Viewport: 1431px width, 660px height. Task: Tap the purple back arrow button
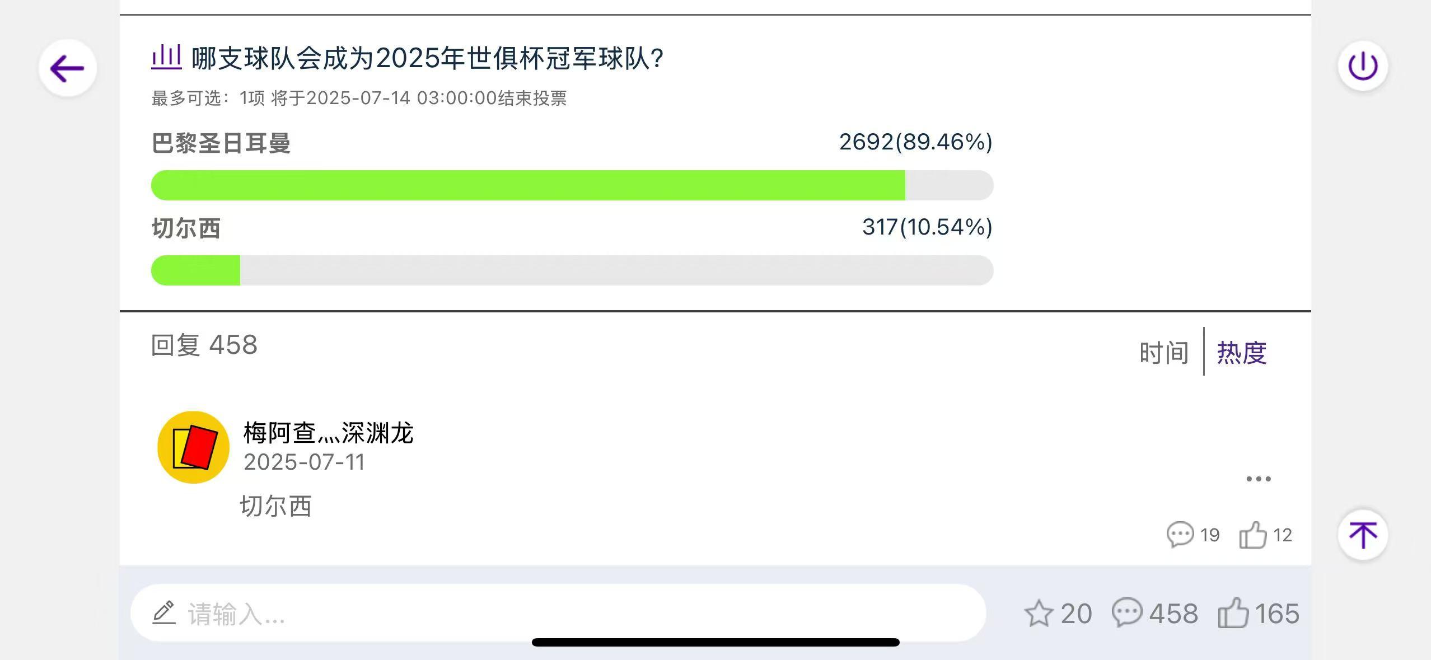tap(68, 68)
